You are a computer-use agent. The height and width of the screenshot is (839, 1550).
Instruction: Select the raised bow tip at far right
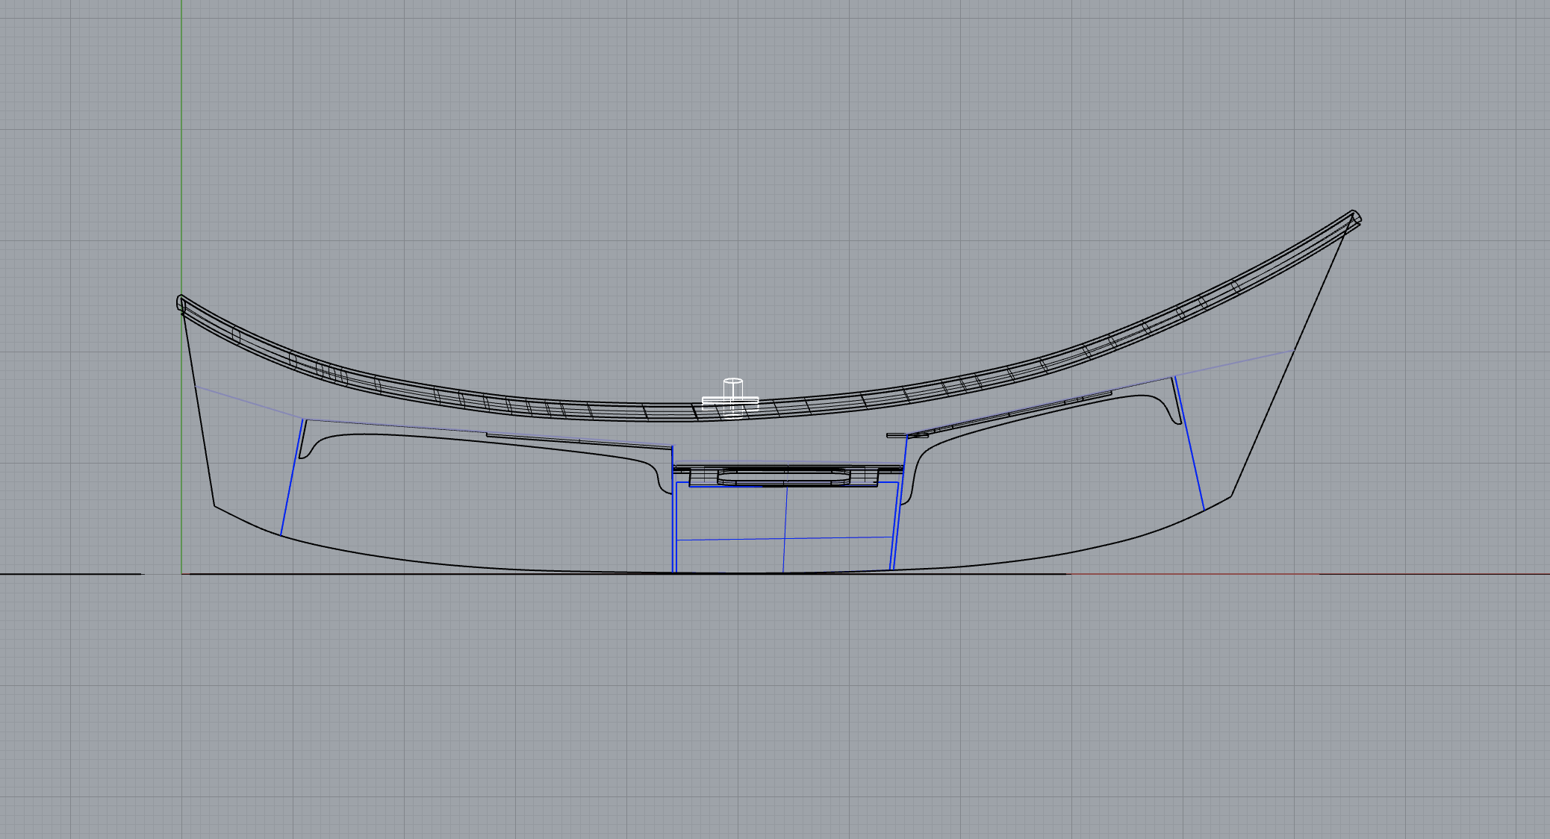pyautogui.click(x=1355, y=217)
